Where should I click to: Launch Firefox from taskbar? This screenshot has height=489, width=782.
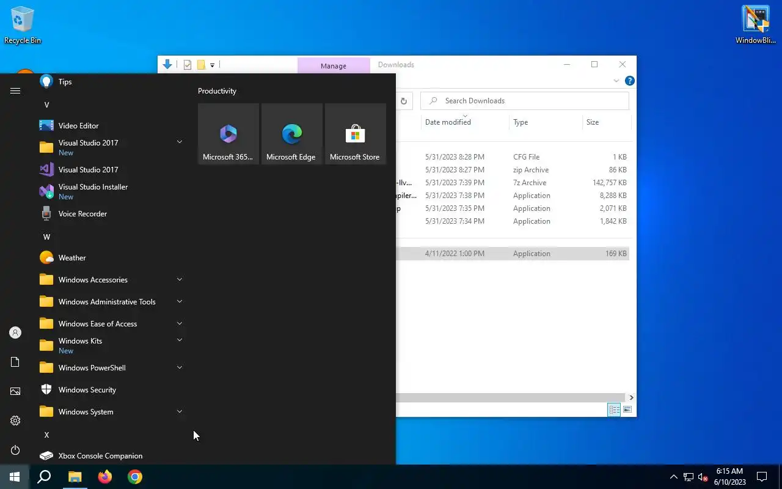105,477
